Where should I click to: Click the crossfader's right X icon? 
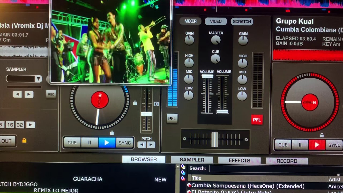246,140
